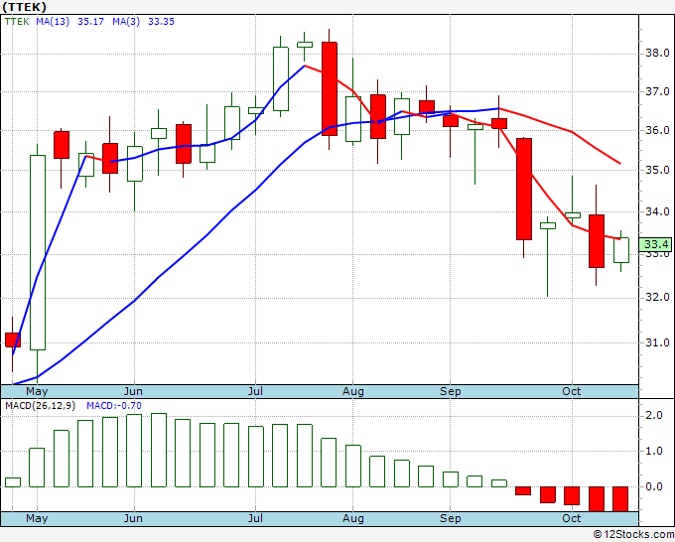Screen dimensions: 675x542
Task: Click Jun on the MACD panel axis
Action: pos(133,518)
